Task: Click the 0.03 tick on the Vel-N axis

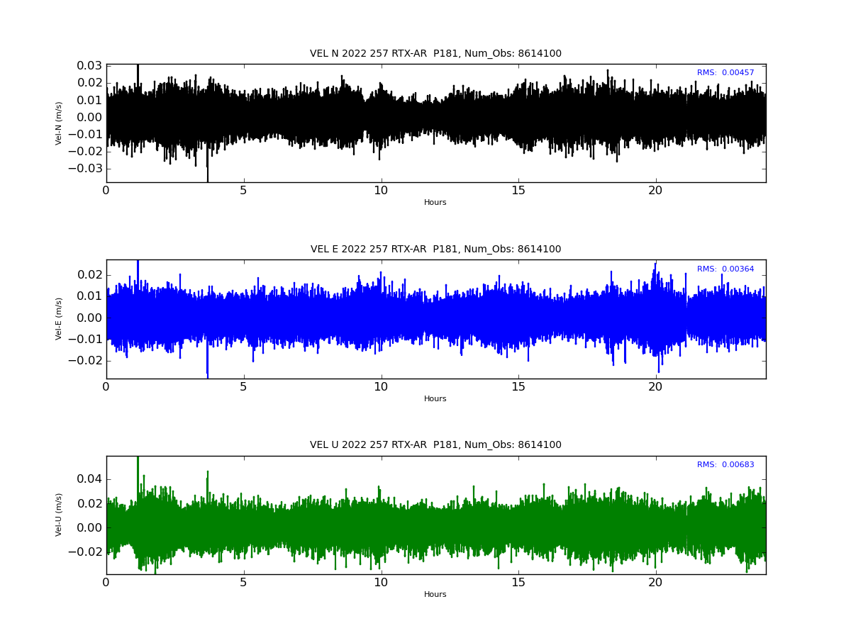Action: 89,66
